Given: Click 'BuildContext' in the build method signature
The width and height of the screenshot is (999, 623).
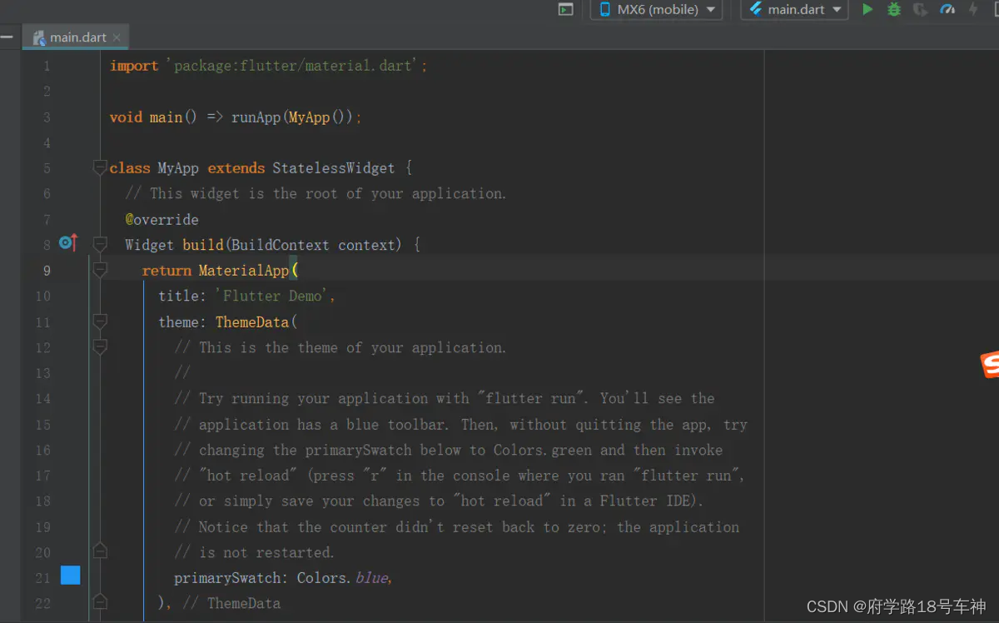Looking at the screenshot, I should (x=281, y=245).
